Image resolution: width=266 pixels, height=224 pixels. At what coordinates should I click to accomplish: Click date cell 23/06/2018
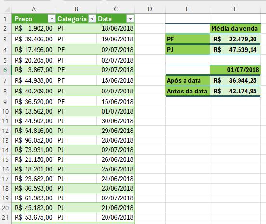pyautogui.click(x=116, y=188)
